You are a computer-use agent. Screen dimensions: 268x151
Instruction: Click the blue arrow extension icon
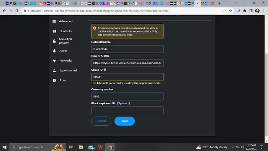[238, 11]
